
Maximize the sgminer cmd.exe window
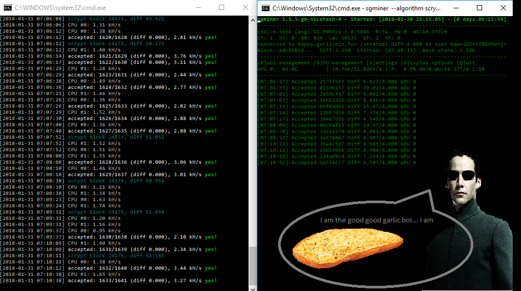[479, 8]
